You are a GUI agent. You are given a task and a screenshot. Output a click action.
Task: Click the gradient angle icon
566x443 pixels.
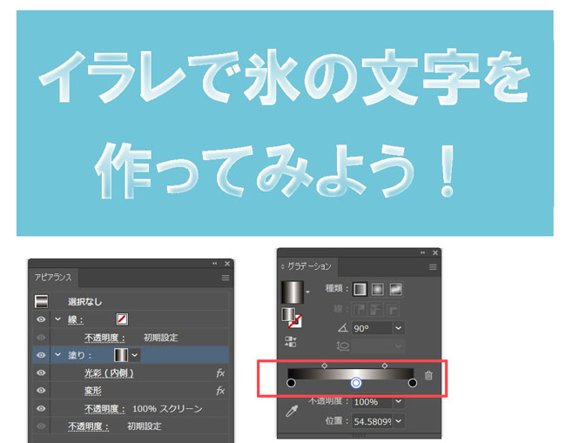pos(342,328)
